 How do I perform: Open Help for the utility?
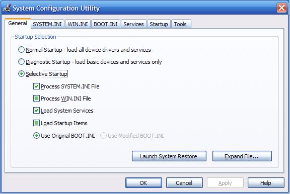[x=266, y=183]
